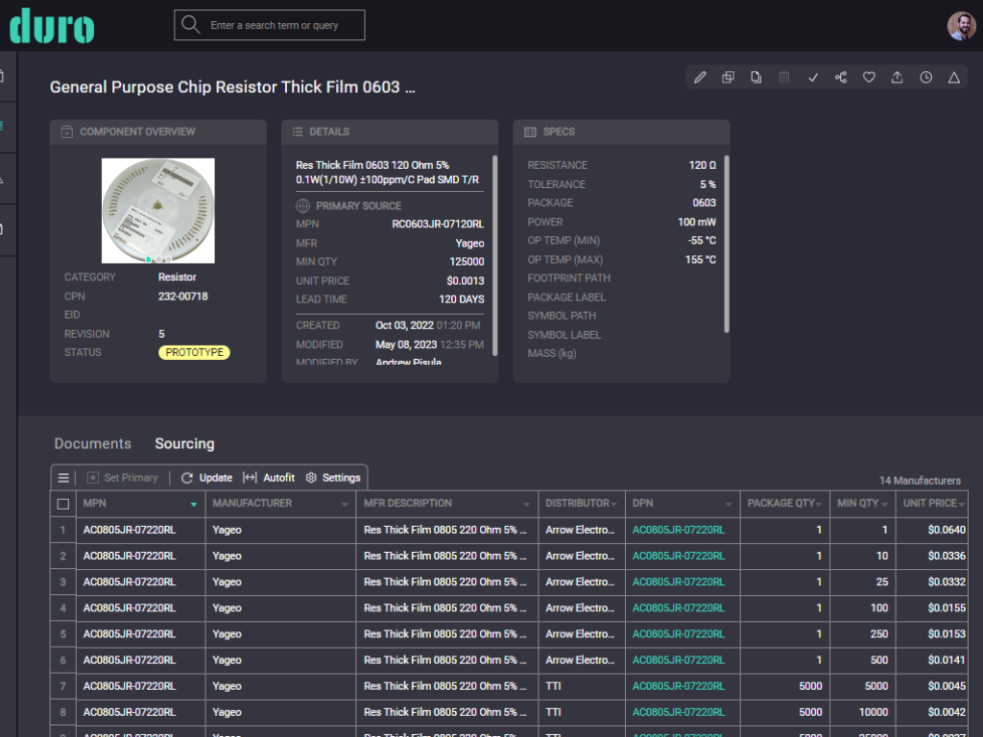Click the 120 DAYS lead time value
983x737 pixels.
[462, 299]
